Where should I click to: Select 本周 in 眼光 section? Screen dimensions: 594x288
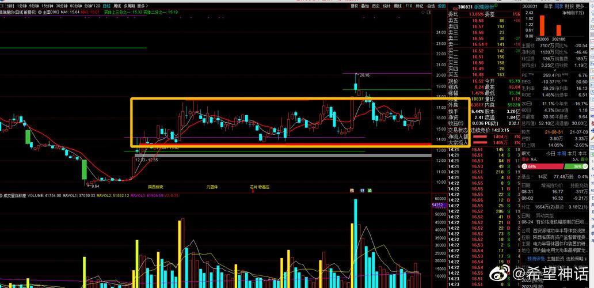pyautogui.click(x=561, y=153)
